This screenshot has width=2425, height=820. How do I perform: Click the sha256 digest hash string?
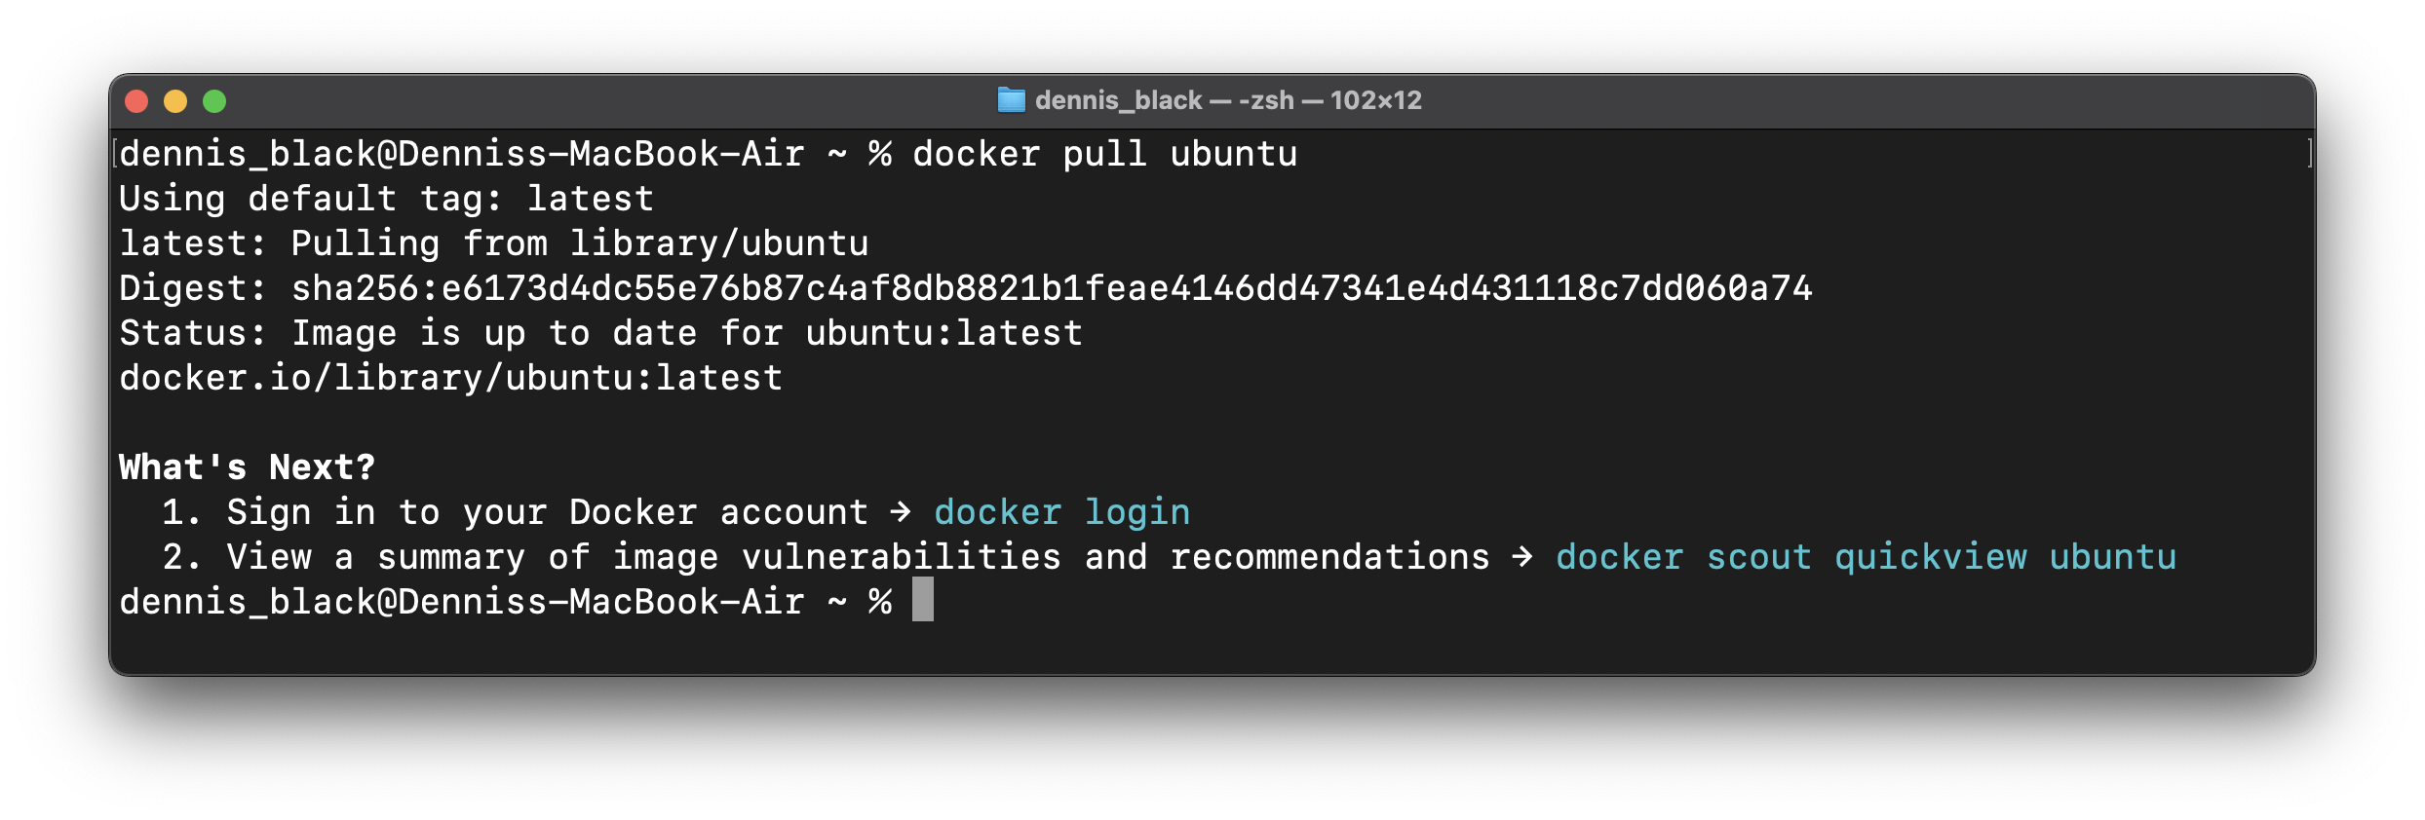1052,288
